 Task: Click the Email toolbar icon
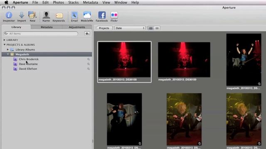point(74,15)
